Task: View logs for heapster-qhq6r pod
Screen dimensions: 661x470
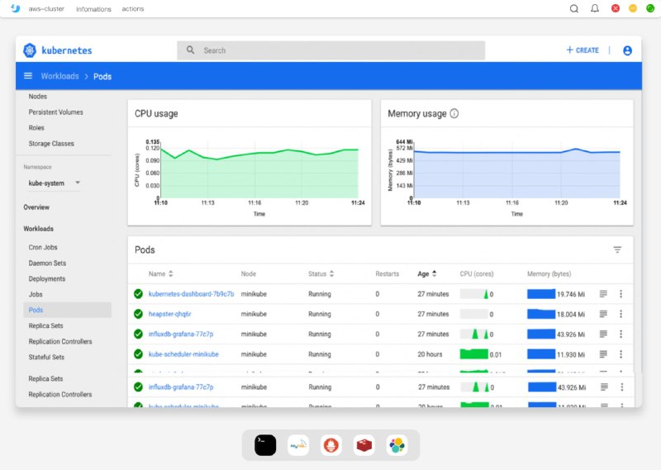Action: click(x=603, y=314)
